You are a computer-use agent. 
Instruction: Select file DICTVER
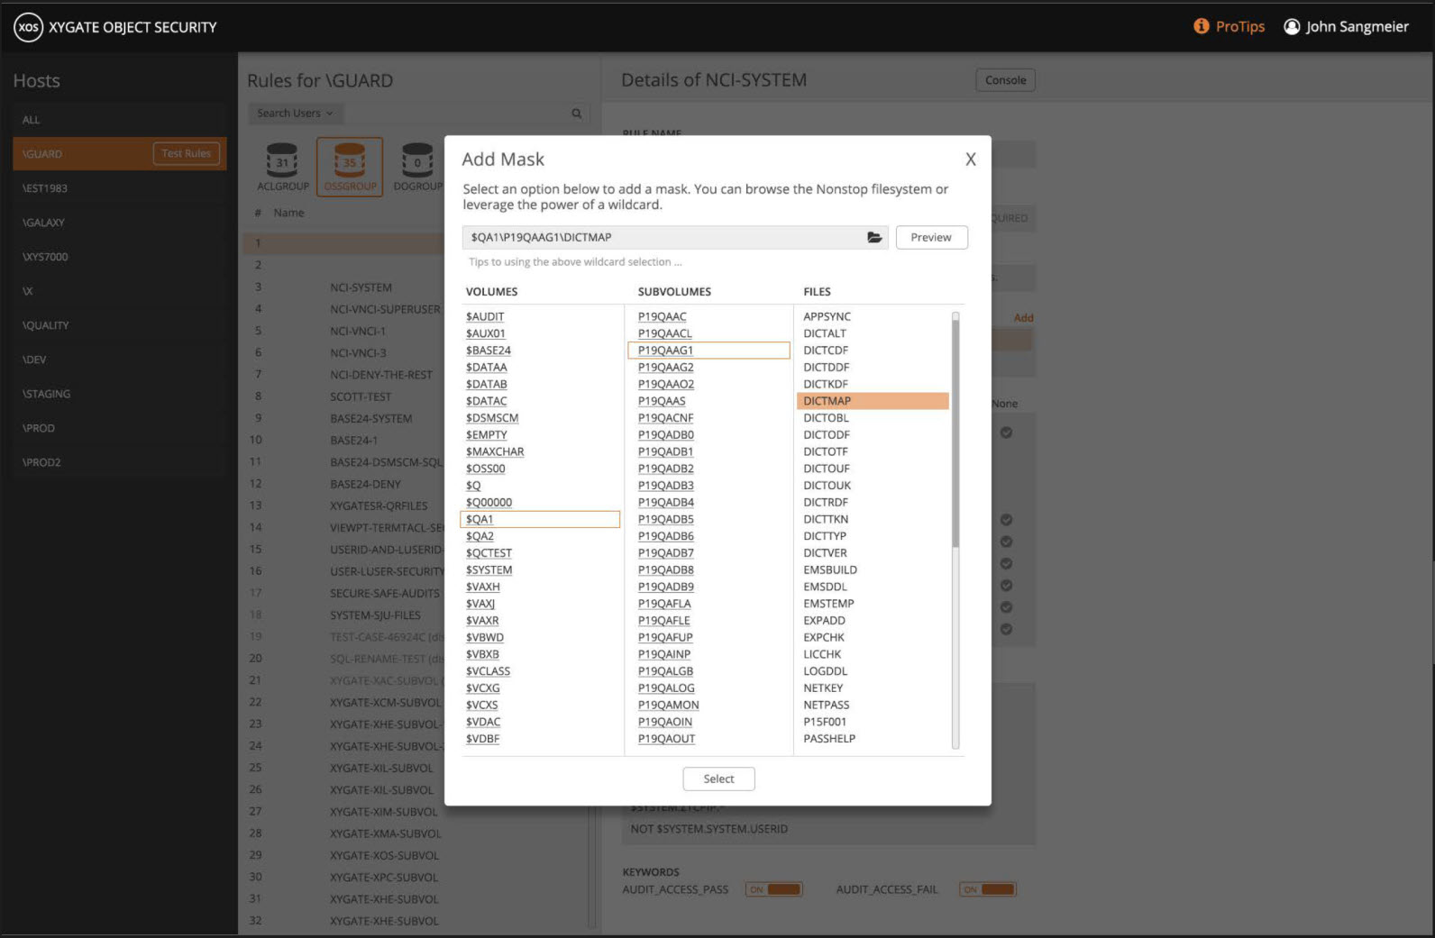pyautogui.click(x=825, y=553)
